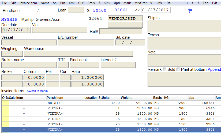Click the Loan input field
Image resolution: width=221 pixels, height=133 pixels.
coord(76,10)
